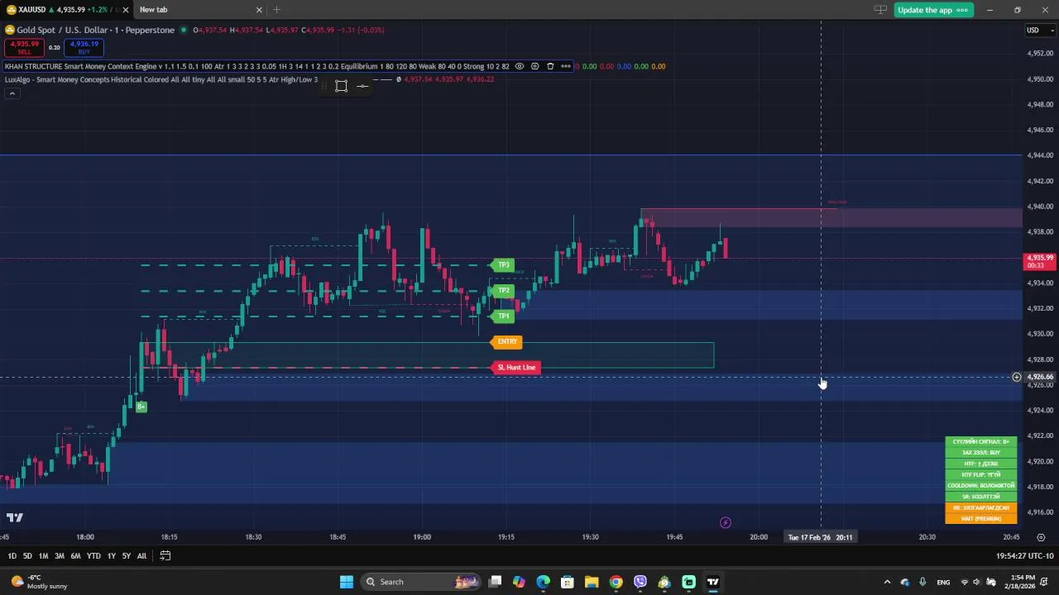Select the 5D time range
1059x595 pixels.
click(x=27, y=556)
